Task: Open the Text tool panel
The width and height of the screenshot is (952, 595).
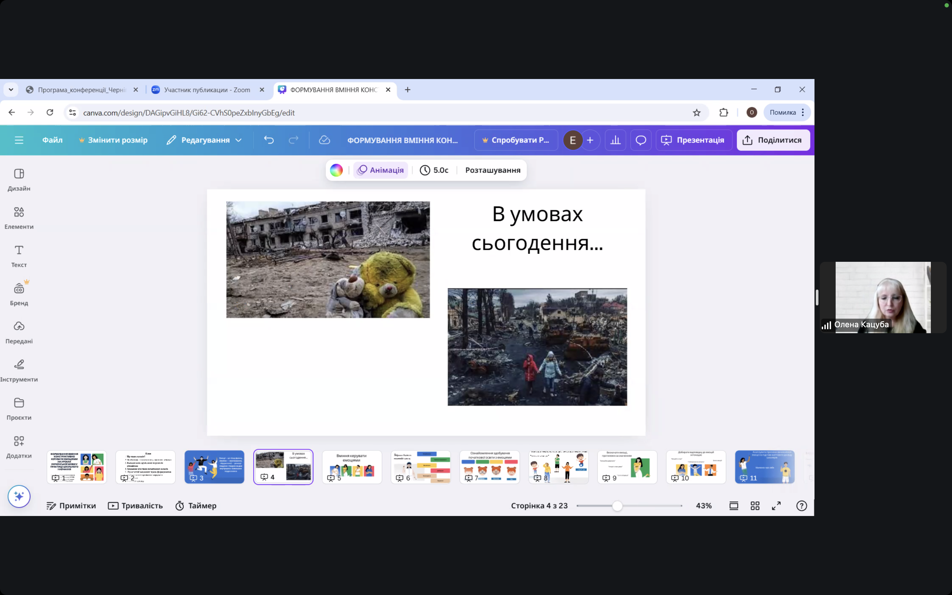Action: point(19,256)
